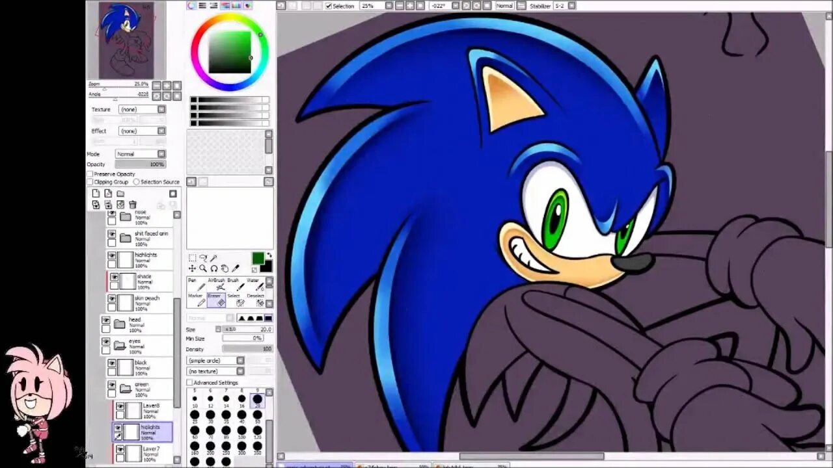The image size is (833, 468).
Task: Click the green foreground color swatch
Action: tap(258, 258)
